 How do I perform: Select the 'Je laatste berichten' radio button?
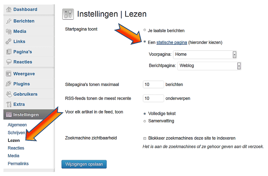click(145, 30)
